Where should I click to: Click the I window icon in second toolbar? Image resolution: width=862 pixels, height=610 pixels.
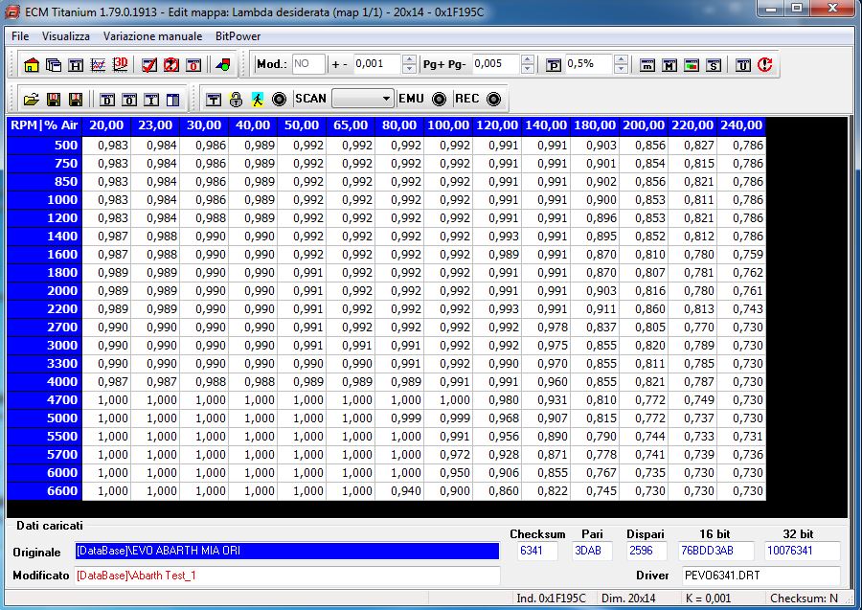click(151, 100)
